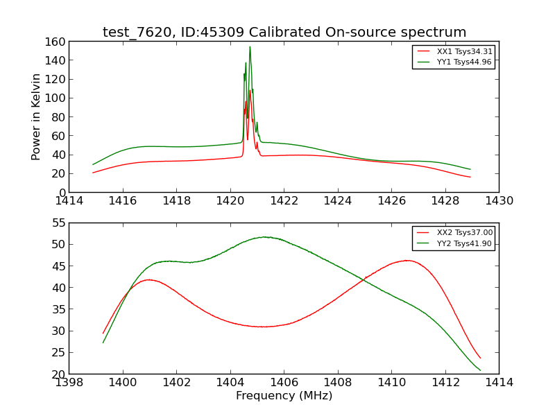
Task: Click the 'Power in Kelvin' y-axis label
Action: point(35,117)
